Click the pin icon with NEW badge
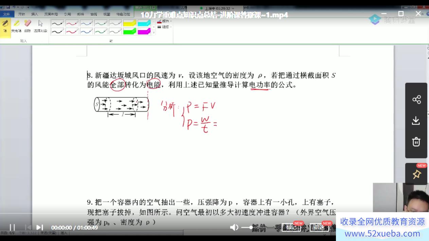The width and height of the screenshot is (429, 241). point(416,174)
